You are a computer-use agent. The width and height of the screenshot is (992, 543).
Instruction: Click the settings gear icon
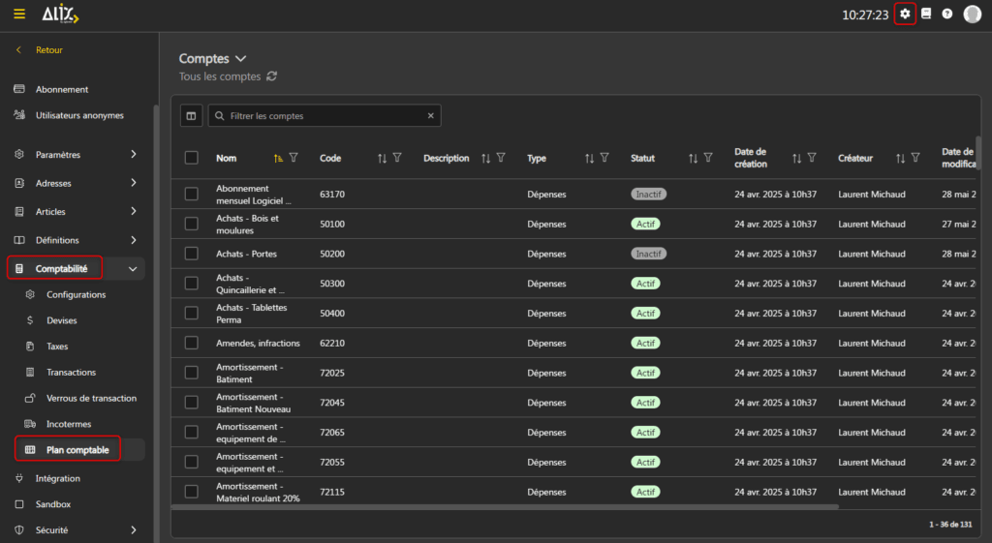tap(905, 14)
